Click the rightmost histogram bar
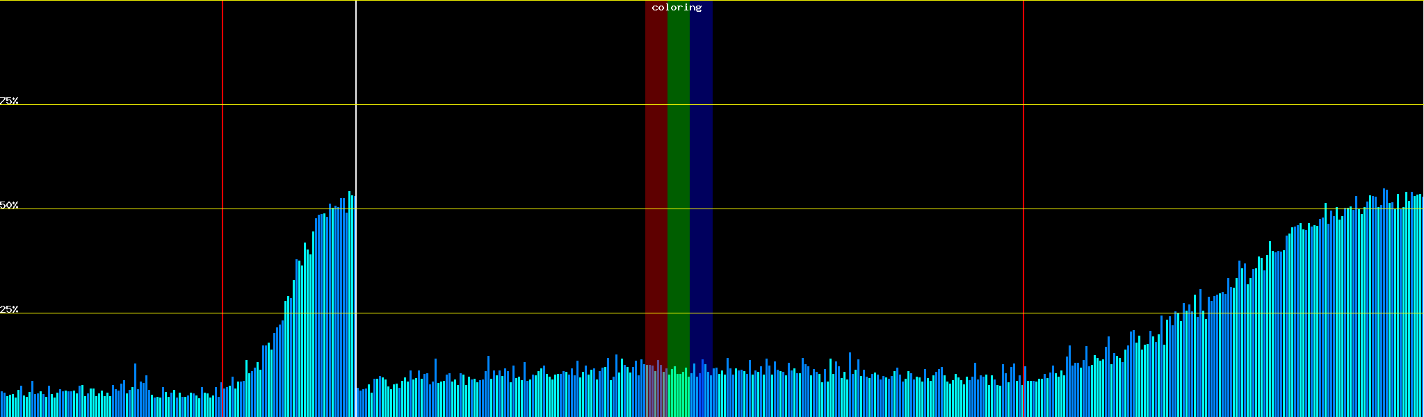 coord(1422,313)
